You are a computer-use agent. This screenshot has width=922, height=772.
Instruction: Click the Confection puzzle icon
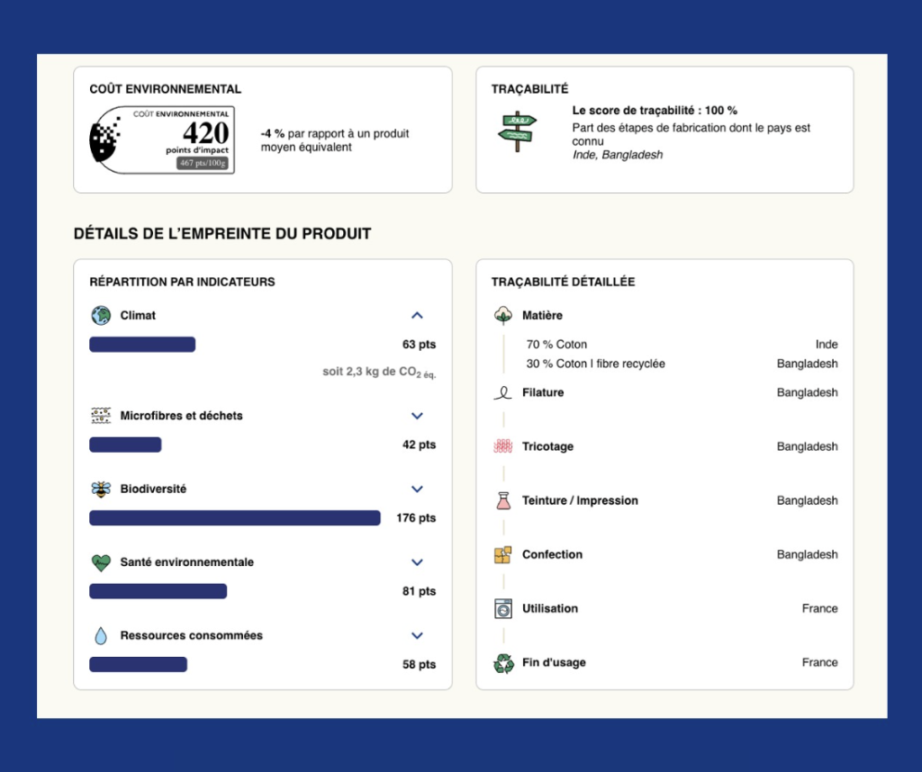pyautogui.click(x=502, y=555)
